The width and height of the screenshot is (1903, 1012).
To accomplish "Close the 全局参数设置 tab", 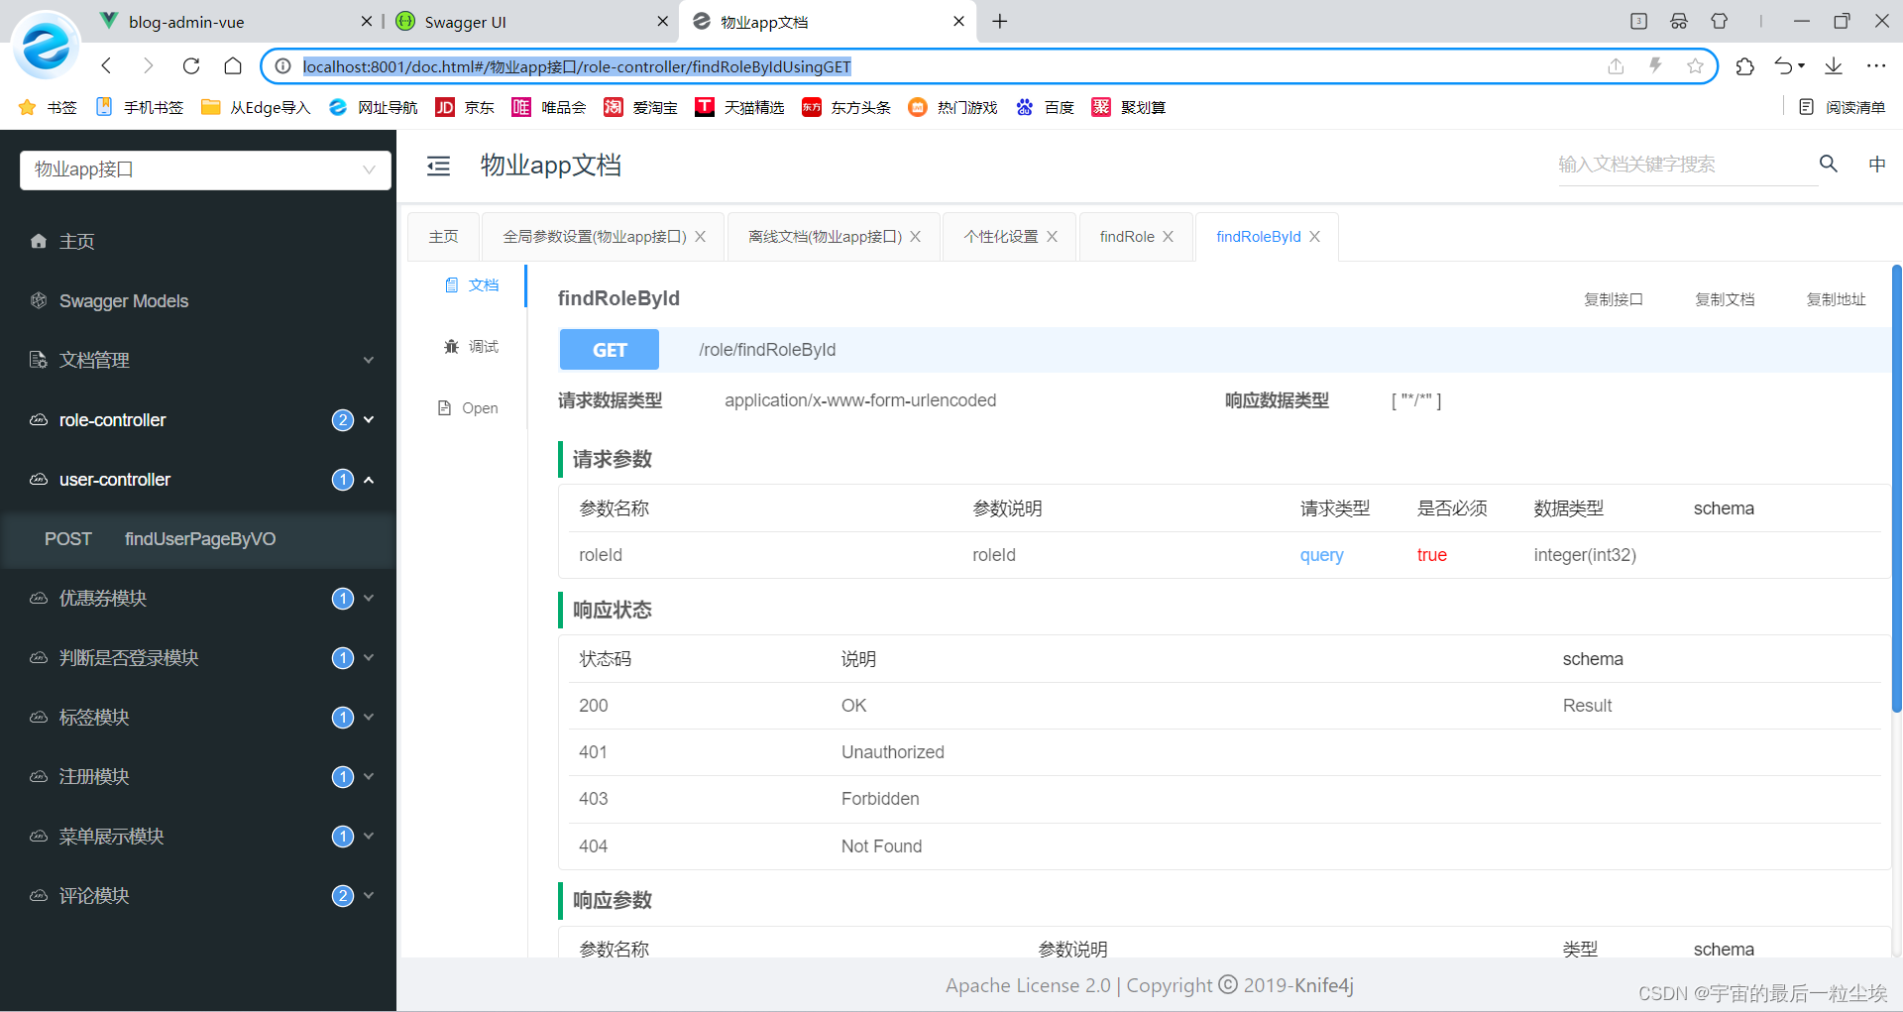I will coord(700,237).
